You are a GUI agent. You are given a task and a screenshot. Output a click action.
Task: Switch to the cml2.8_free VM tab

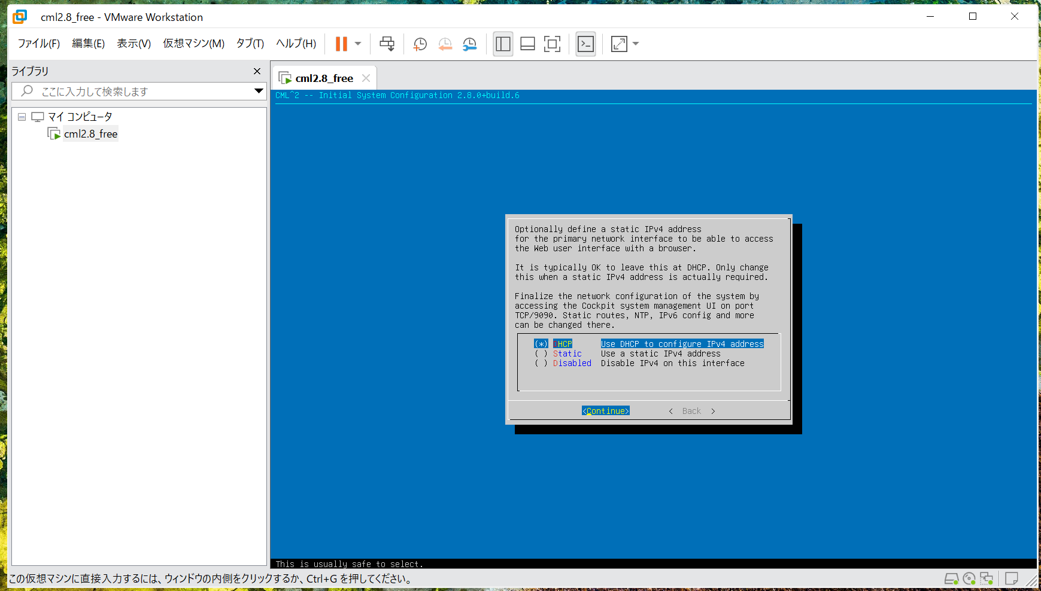[x=324, y=78]
